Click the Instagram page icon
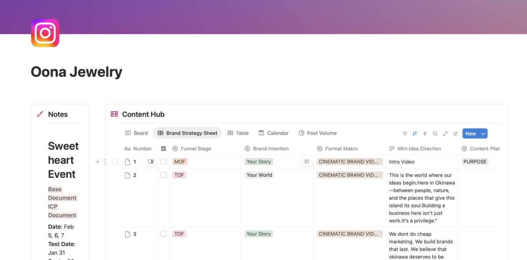Image resolution: width=527 pixels, height=260 pixels. click(x=45, y=33)
